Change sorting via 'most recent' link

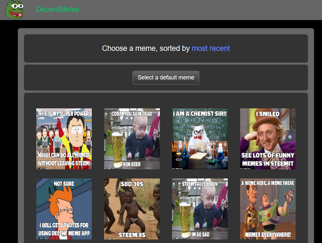click(211, 48)
